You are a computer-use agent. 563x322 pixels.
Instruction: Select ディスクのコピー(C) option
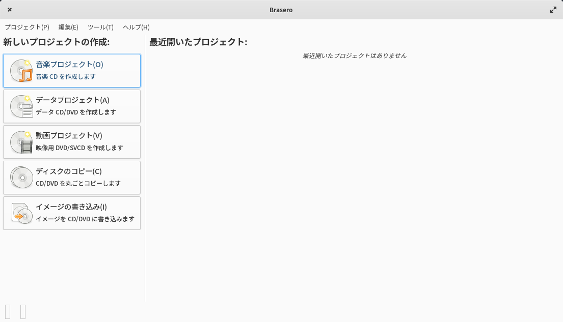72,178
